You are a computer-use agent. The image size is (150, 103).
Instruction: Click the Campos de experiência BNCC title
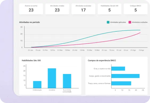click(102, 60)
